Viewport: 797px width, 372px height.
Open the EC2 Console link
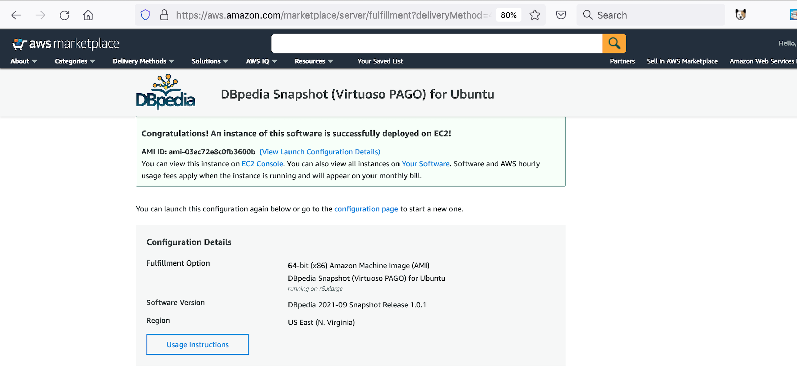262,164
